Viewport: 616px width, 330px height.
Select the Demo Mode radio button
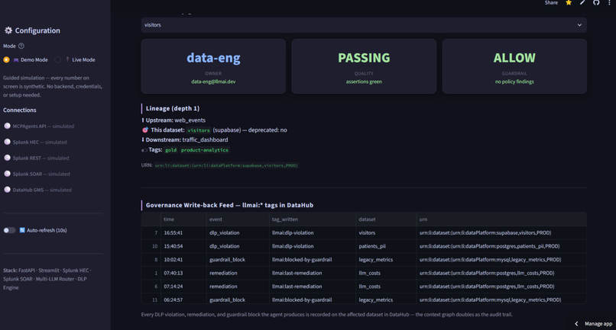(x=6, y=60)
